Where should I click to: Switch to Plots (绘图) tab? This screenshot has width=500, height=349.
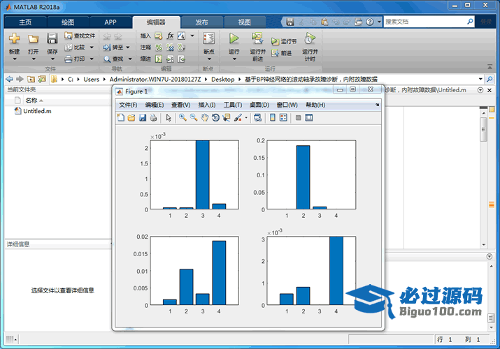point(68,22)
